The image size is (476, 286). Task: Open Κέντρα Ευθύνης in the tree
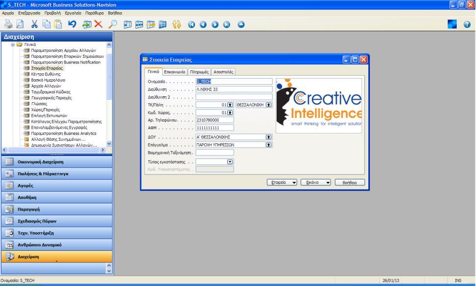(x=46, y=74)
